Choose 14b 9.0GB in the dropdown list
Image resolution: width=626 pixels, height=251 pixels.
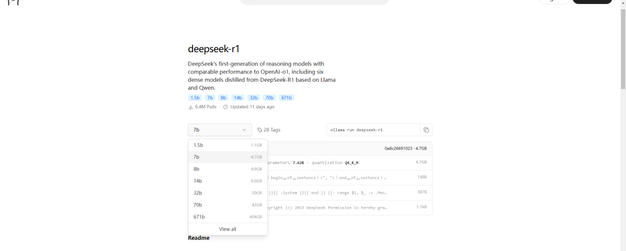pos(228,181)
